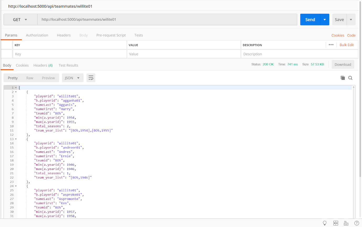Select Preview view mode

tap(48, 78)
